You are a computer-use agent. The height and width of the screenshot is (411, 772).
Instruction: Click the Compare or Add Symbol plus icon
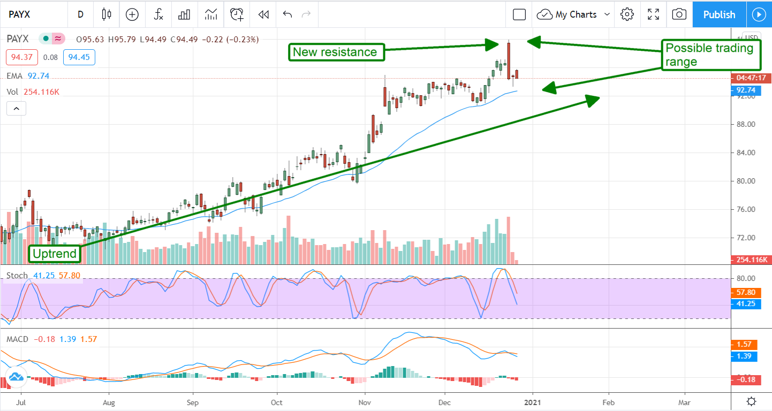pyautogui.click(x=132, y=14)
